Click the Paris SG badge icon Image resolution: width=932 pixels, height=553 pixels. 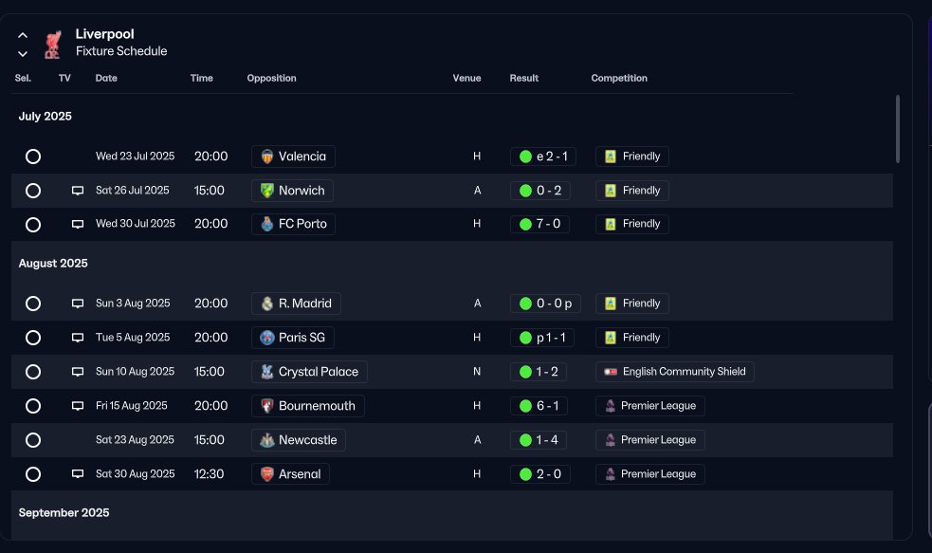click(266, 338)
